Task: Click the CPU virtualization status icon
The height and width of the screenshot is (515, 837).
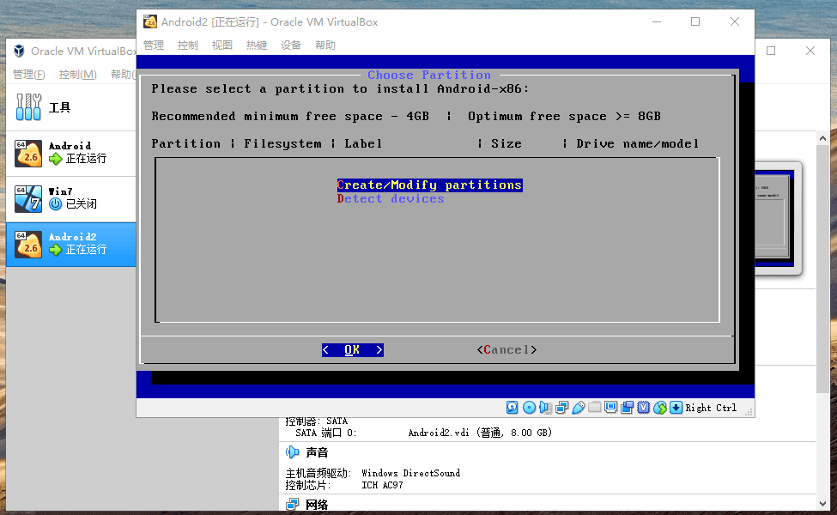Action: tap(644, 408)
